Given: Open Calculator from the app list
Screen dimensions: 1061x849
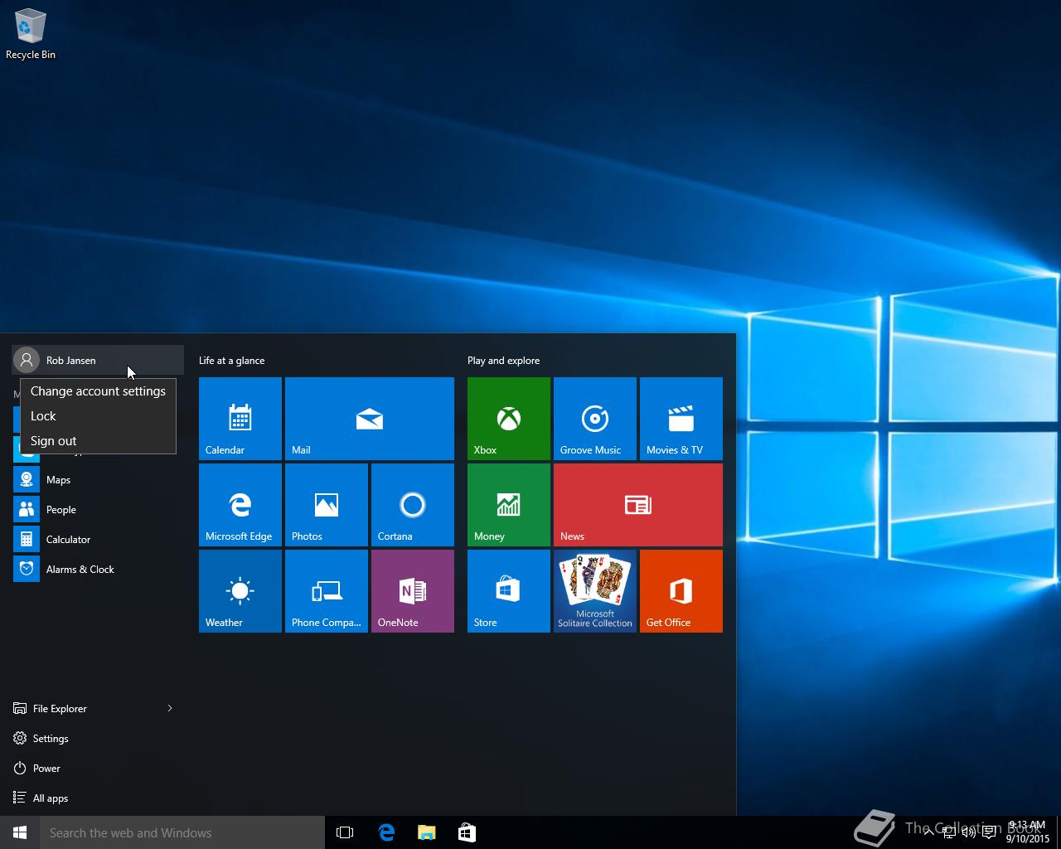Looking at the screenshot, I should pos(98,539).
